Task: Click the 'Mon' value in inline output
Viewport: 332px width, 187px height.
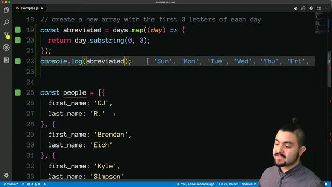Action: [x=189, y=61]
